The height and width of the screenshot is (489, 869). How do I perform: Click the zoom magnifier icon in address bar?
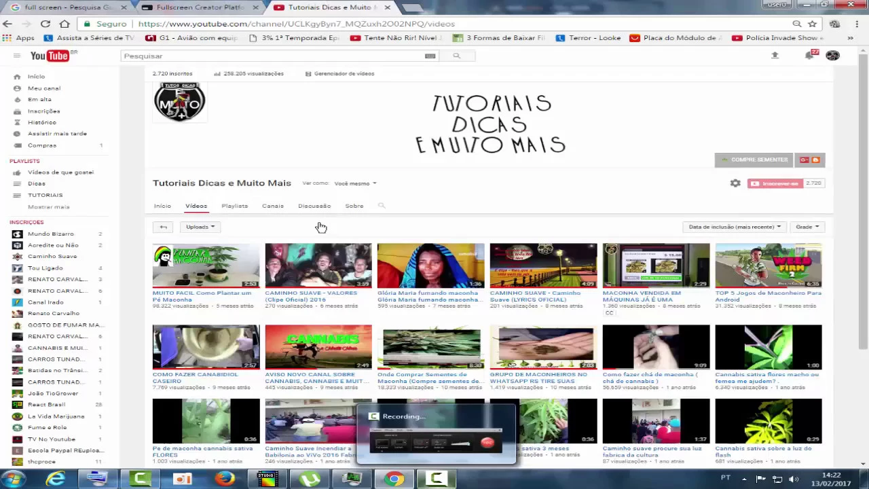[x=797, y=24]
